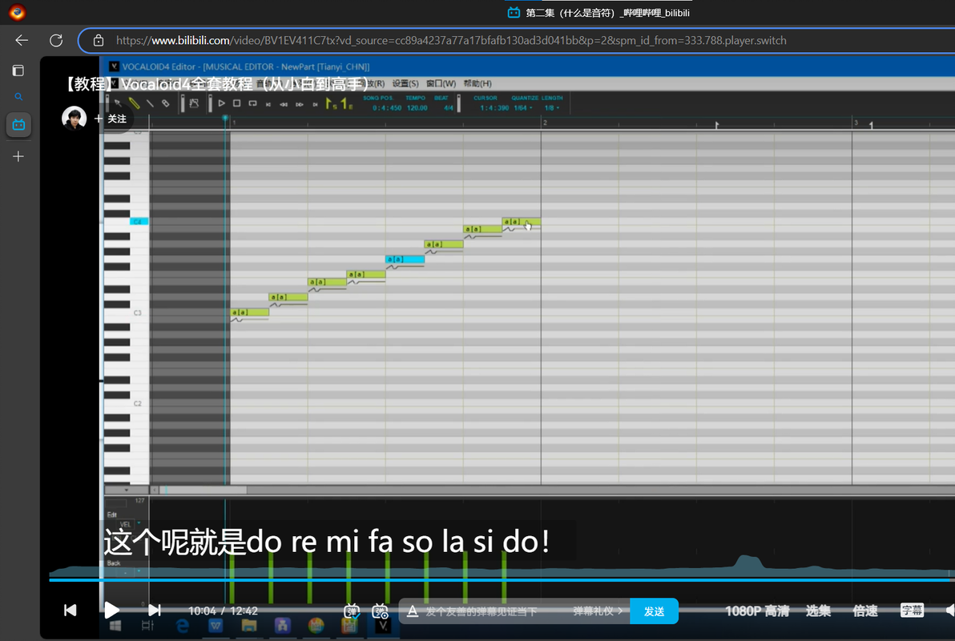Viewport: 955px width, 641px height.
Task: Click the bilibili sidebar tab icon
Action: [x=19, y=125]
